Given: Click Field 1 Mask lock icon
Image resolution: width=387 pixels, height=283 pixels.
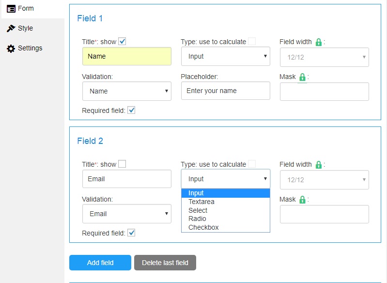Looking at the screenshot, I should coord(302,78).
